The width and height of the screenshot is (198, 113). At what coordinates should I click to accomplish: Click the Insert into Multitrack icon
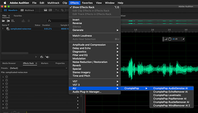23,21
